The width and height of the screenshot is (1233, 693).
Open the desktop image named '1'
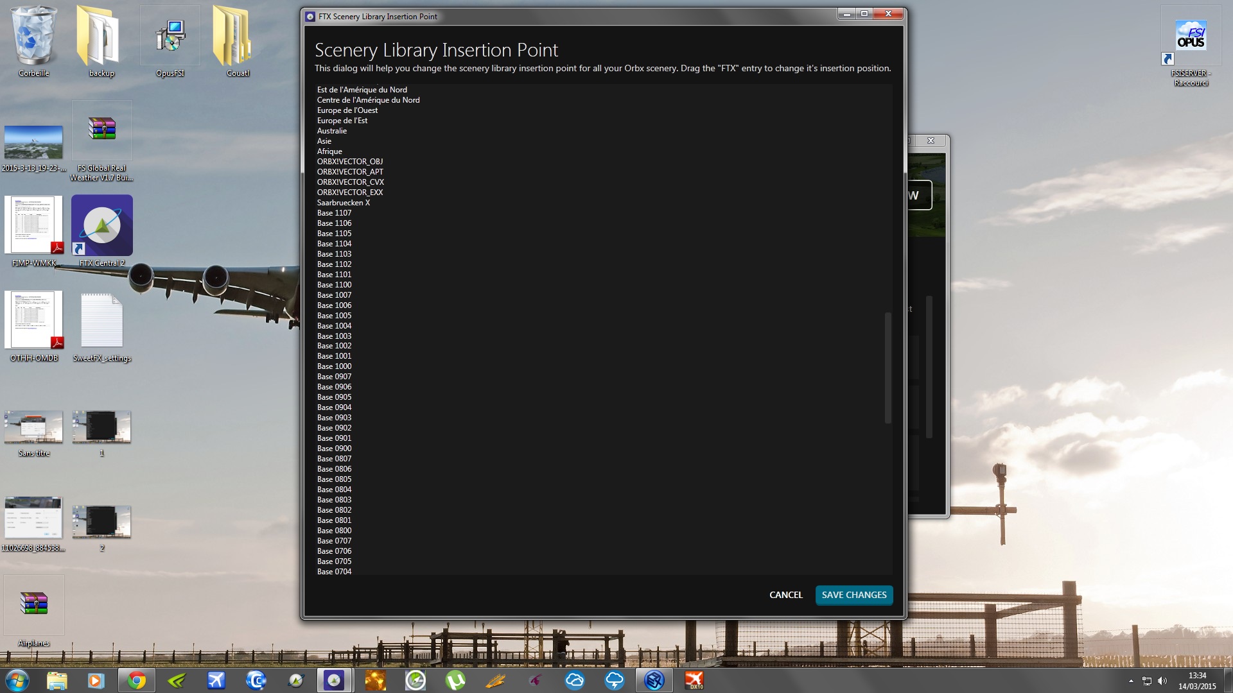pos(101,433)
